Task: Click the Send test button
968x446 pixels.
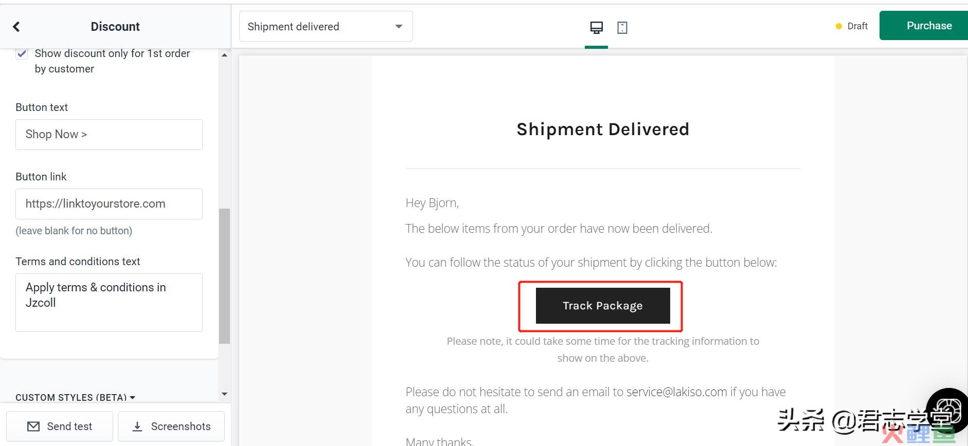Action: (x=60, y=426)
